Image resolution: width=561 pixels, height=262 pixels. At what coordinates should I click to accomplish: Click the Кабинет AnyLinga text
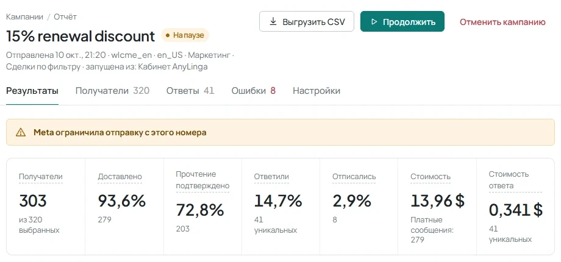(x=173, y=66)
